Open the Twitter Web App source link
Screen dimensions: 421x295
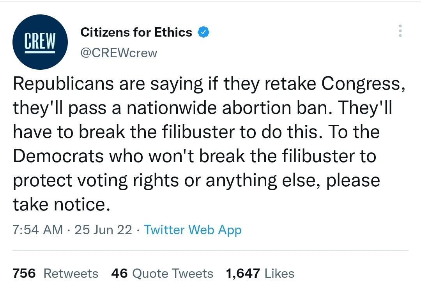pyautogui.click(x=193, y=230)
